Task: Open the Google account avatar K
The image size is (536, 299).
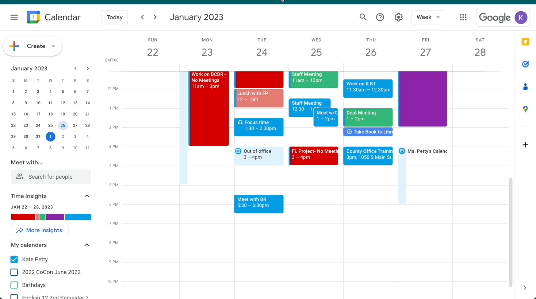Action: (x=521, y=18)
